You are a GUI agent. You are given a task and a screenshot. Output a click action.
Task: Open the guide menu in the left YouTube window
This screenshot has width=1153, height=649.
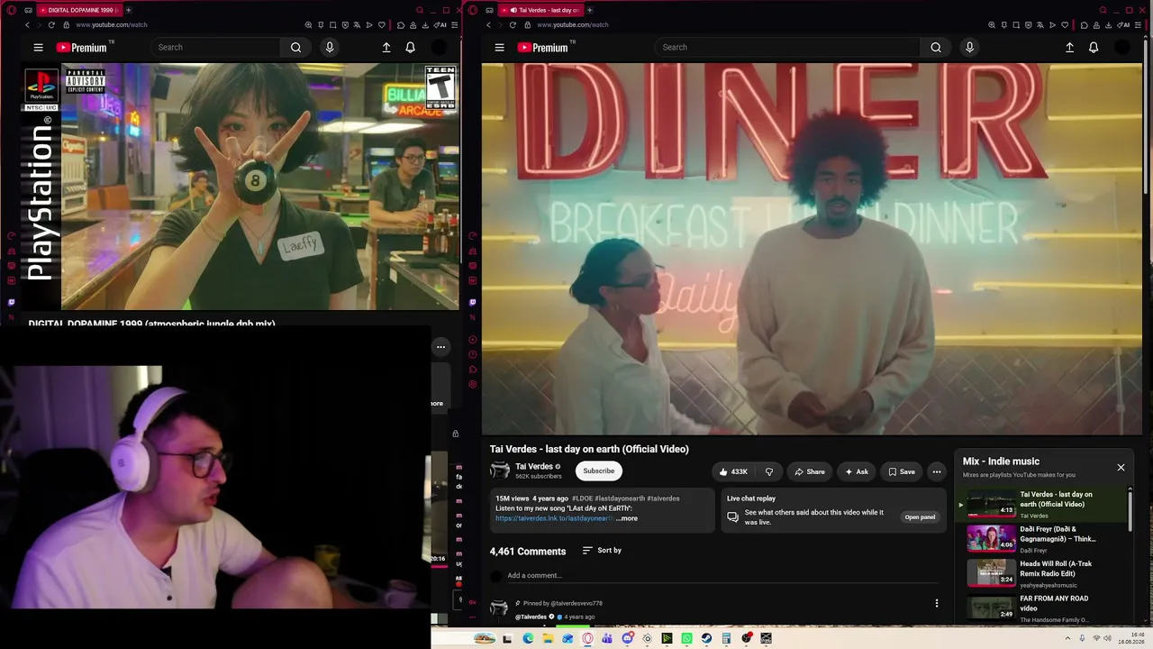point(38,48)
